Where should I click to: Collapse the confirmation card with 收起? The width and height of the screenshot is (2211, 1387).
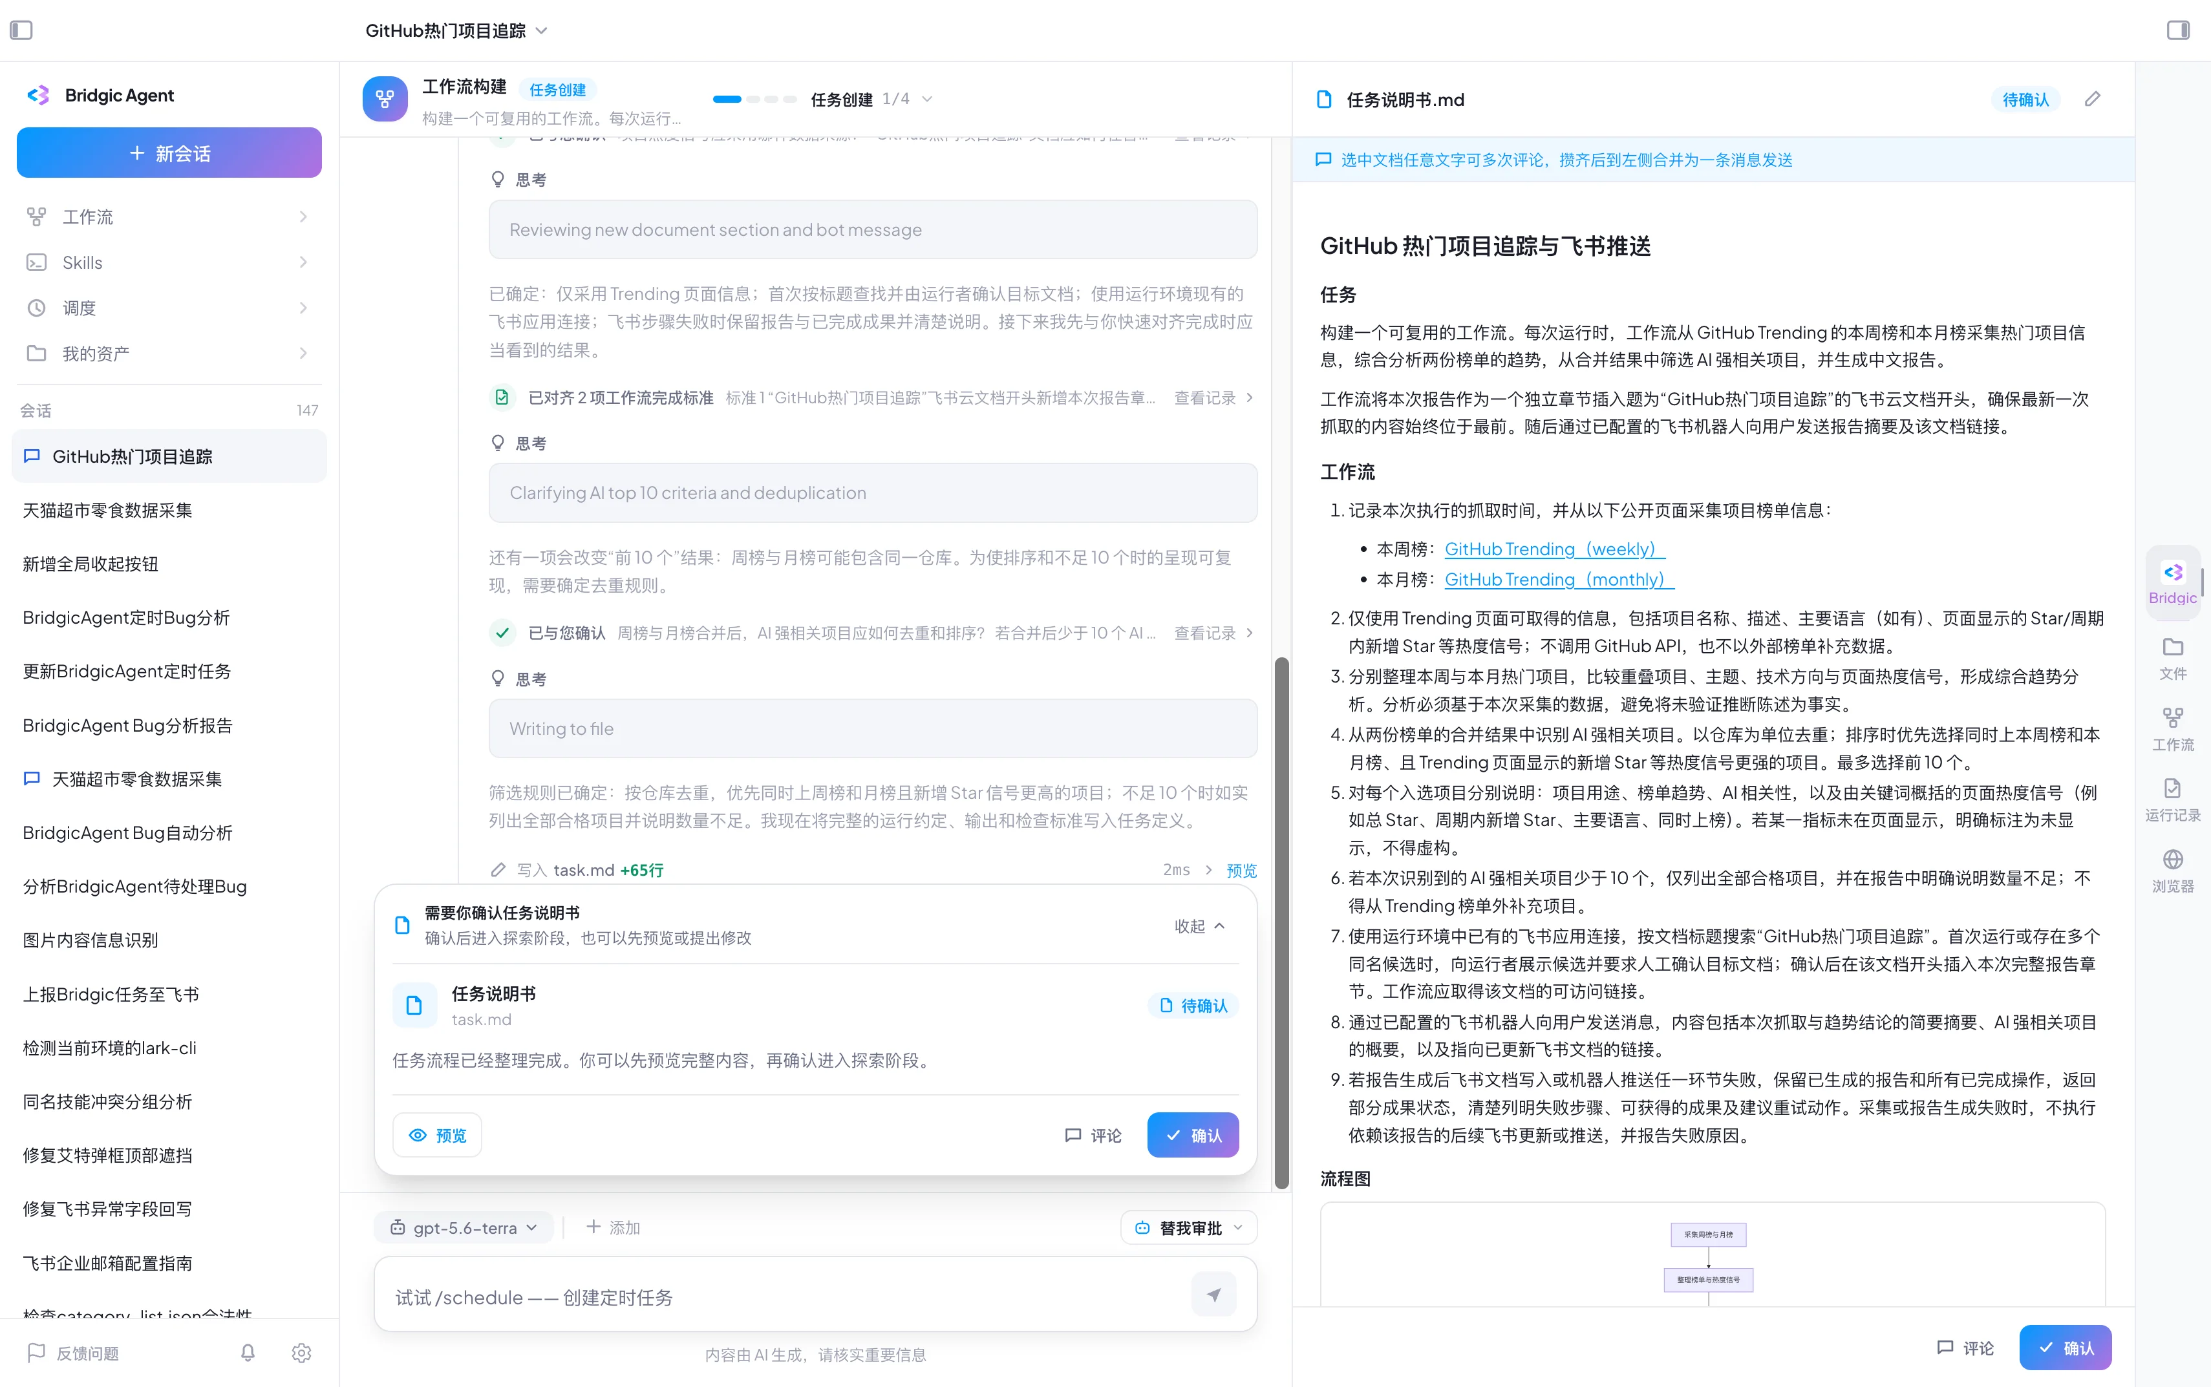[1199, 926]
